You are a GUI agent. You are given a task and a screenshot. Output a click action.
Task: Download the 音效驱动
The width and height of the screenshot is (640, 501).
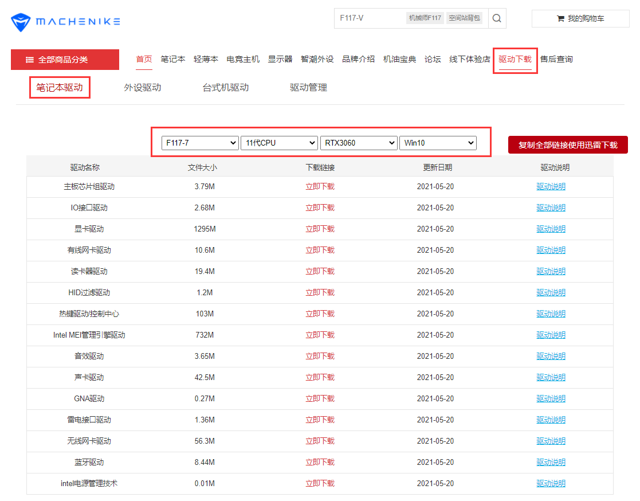click(x=320, y=357)
